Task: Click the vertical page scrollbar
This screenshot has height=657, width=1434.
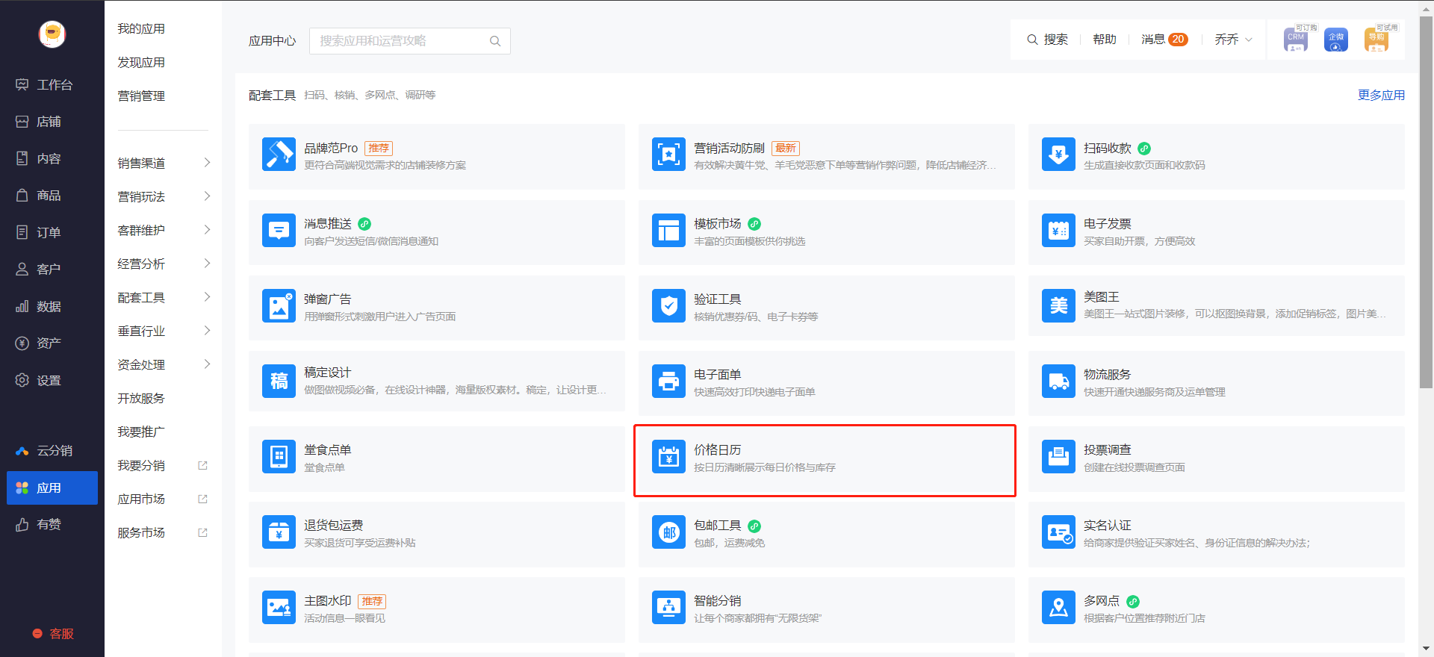Action: (1427, 202)
